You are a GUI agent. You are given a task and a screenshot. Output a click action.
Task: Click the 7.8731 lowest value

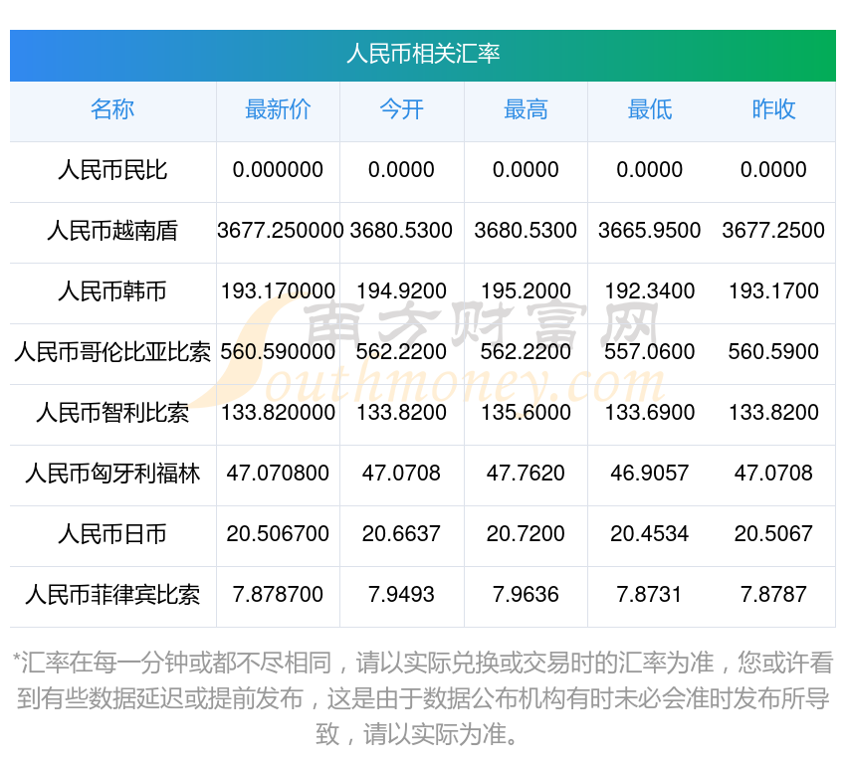tap(650, 594)
